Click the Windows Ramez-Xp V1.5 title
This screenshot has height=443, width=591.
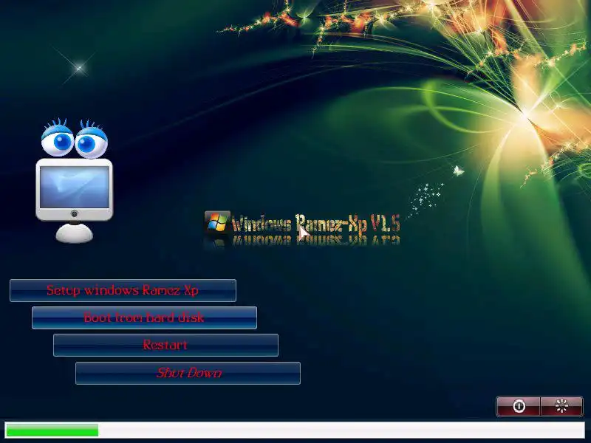point(316,224)
